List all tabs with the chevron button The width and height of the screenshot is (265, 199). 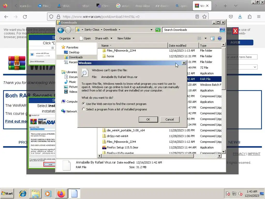[235, 6]
